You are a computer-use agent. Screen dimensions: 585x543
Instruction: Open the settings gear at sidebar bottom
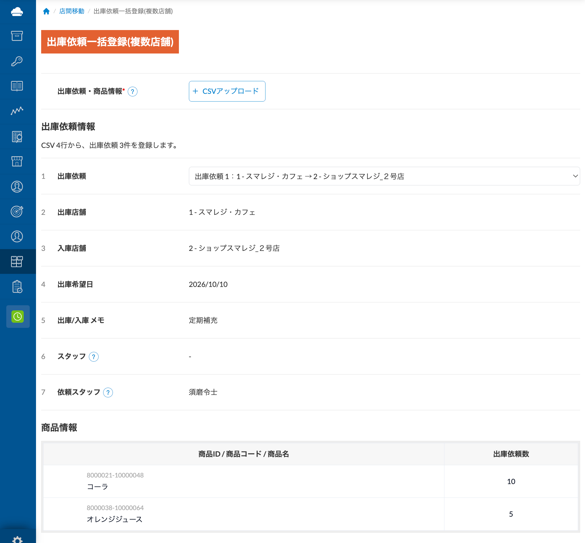point(17,540)
